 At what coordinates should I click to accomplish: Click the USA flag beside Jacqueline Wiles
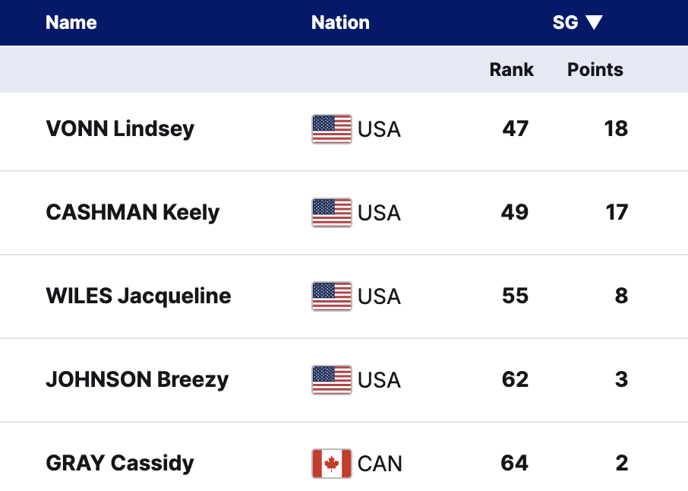[331, 296]
